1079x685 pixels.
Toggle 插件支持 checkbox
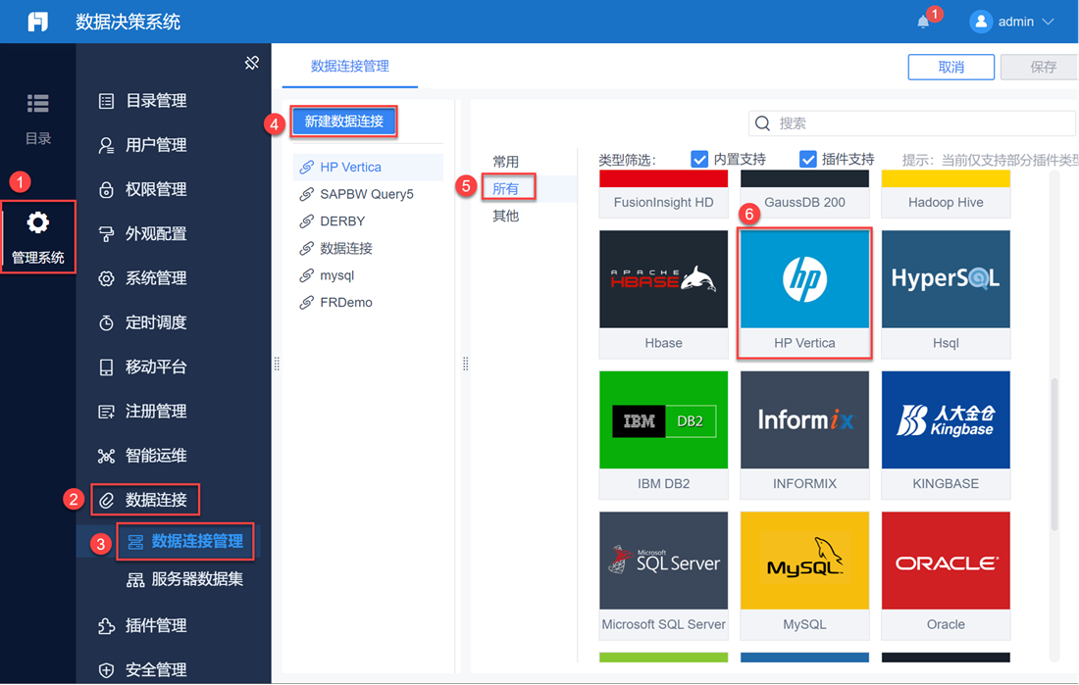pyautogui.click(x=808, y=160)
